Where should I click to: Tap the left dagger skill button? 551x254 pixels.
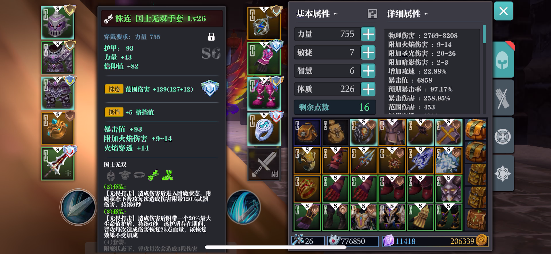[78, 207]
